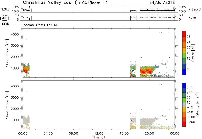Image resolution: width=202 pixels, height=139 pixels.
Task: Click the '16:00' time tick label
Action: 124,134
